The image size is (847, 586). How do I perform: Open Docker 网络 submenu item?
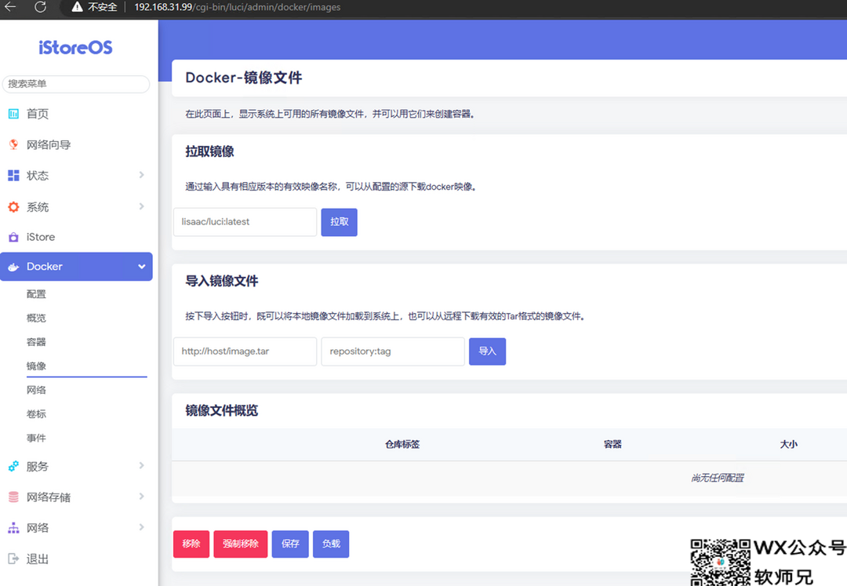[x=36, y=390]
